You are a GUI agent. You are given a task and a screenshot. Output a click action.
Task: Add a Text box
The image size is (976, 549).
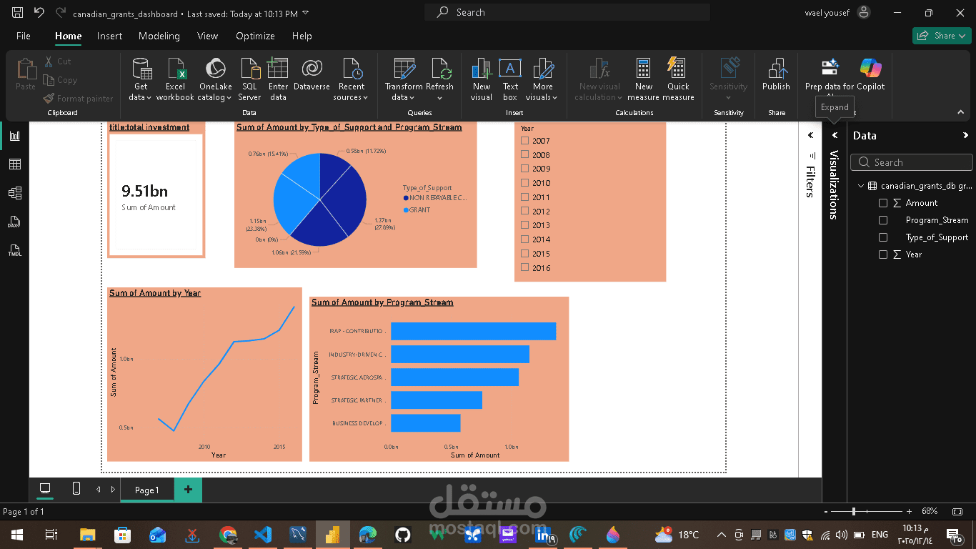pyautogui.click(x=509, y=79)
